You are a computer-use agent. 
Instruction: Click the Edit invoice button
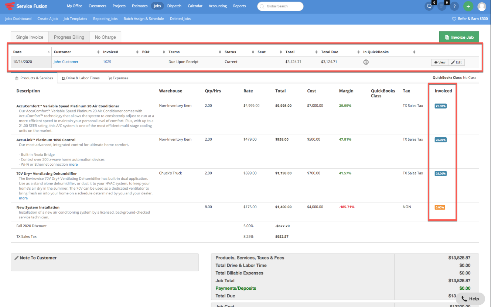(456, 62)
